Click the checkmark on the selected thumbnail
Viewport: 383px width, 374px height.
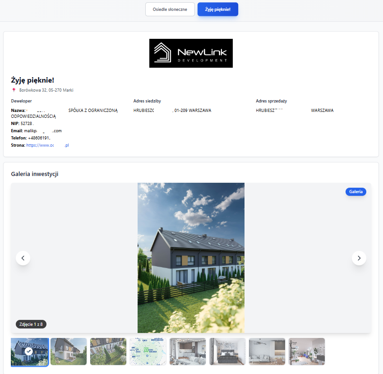pyautogui.click(x=29, y=351)
